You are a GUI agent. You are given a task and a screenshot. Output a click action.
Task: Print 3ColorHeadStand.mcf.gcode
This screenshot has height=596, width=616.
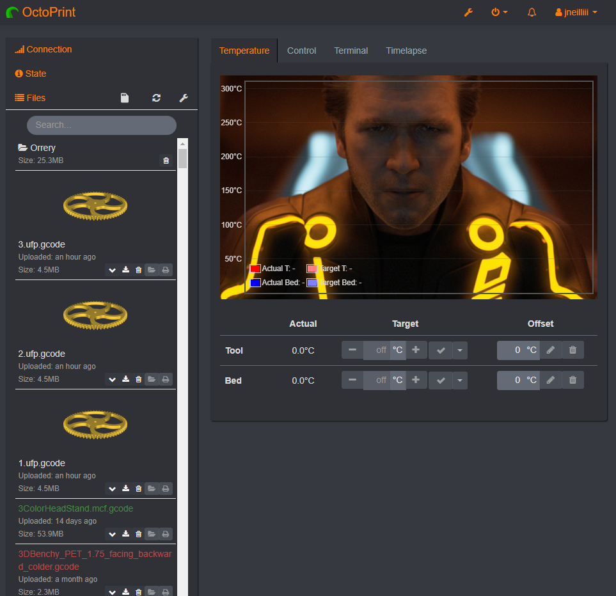166,535
